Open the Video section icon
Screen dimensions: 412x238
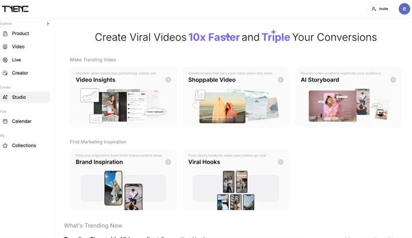click(x=5, y=47)
